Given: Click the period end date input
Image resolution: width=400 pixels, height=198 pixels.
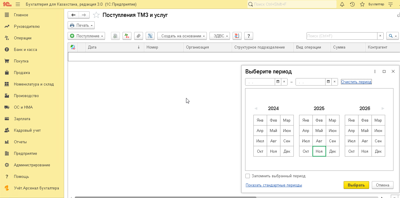Looking at the screenshot, I should [311, 82].
